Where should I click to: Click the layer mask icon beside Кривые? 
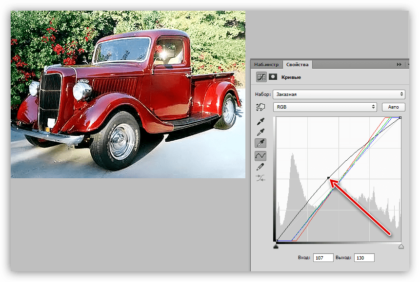click(273, 77)
